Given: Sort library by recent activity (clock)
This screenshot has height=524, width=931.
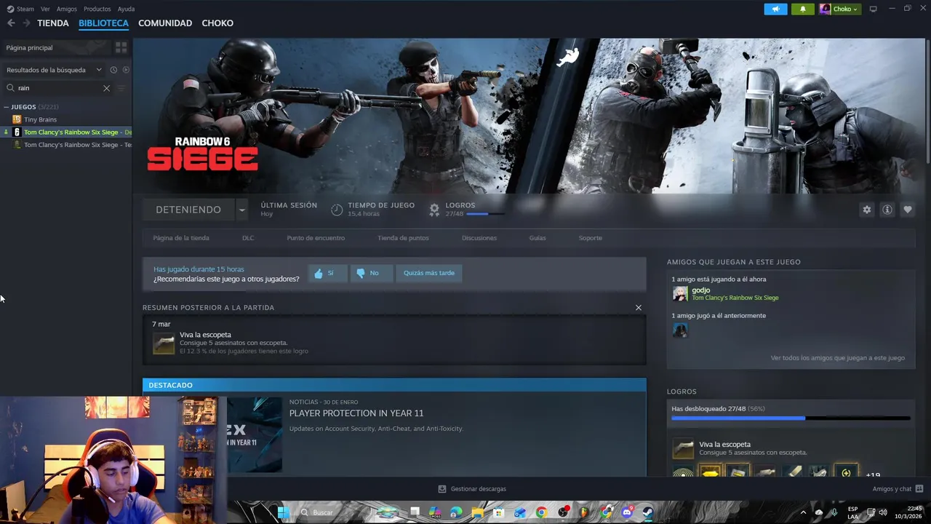Looking at the screenshot, I should point(113,70).
